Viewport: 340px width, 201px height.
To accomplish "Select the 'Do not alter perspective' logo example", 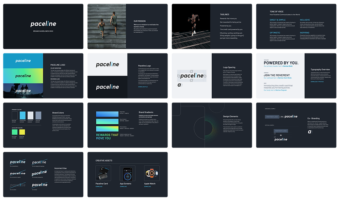I will pos(39,173).
